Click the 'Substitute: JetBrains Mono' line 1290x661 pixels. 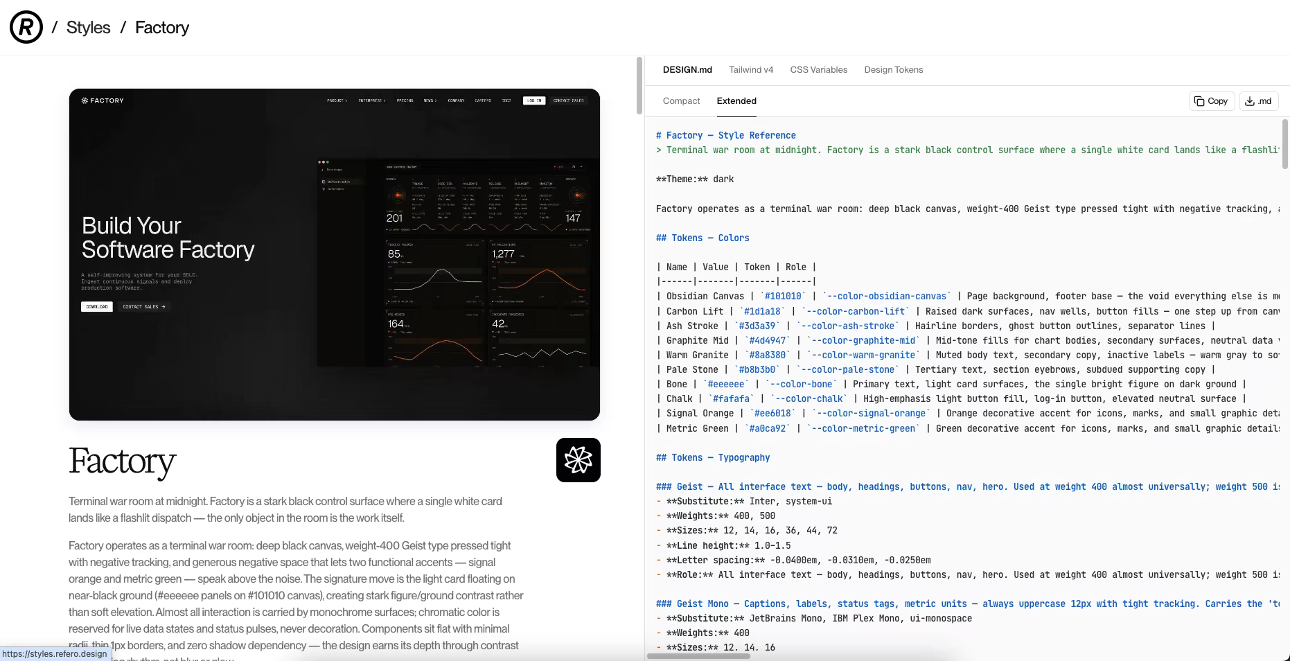point(814,619)
